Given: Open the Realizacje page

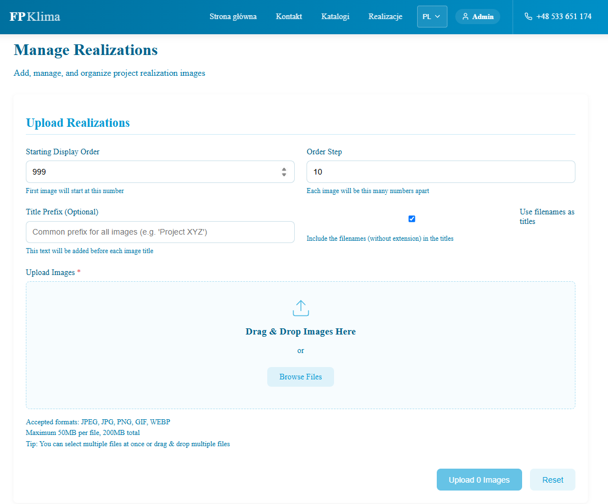Looking at the screenshot, I should [x=385, y=17].
